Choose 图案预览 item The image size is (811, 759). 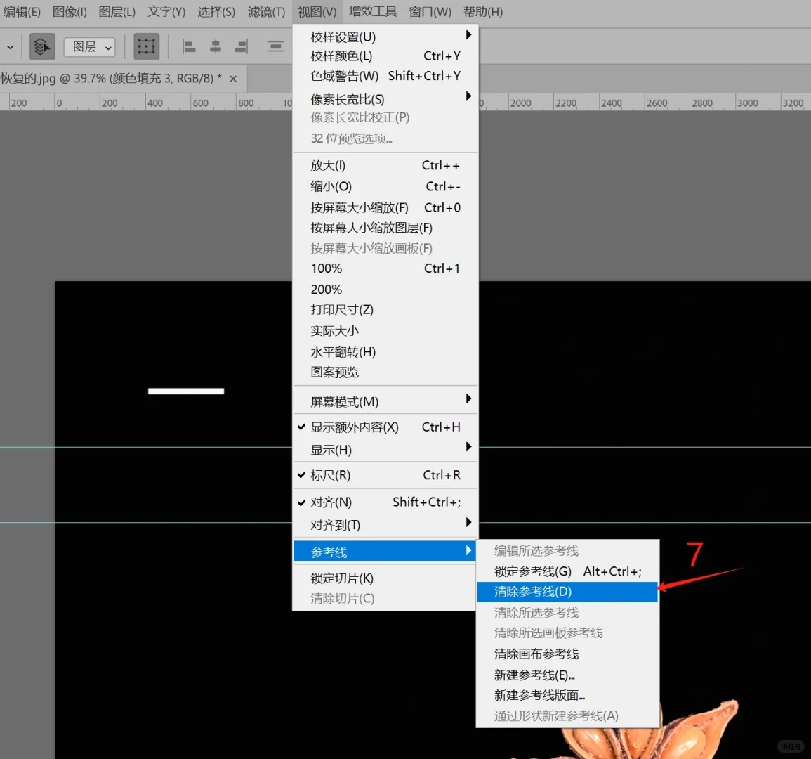385,372
